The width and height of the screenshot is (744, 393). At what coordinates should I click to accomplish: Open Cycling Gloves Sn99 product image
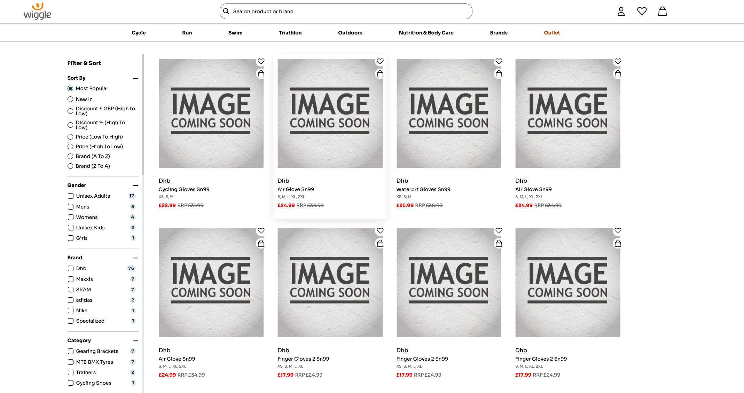tap(211, 113)
